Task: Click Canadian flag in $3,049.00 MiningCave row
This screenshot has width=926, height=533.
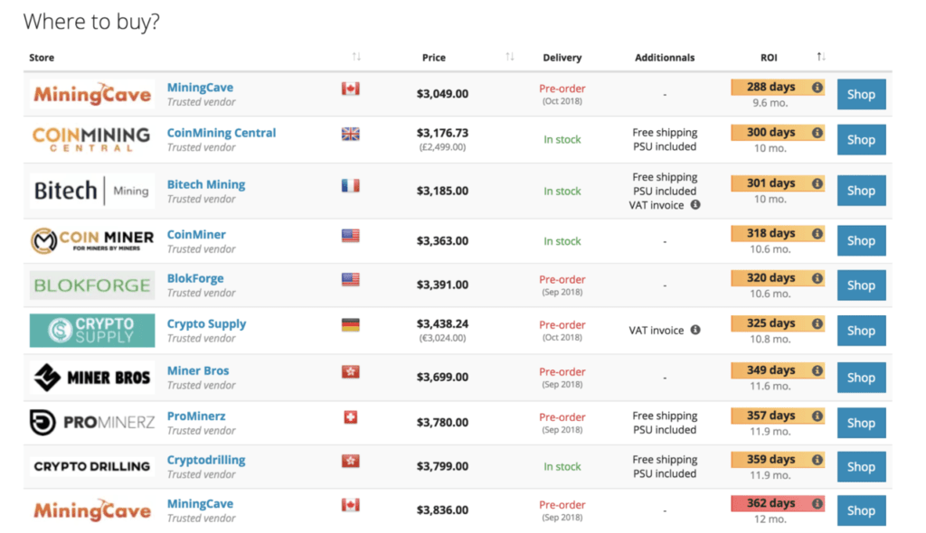Action: coord(350,89)
